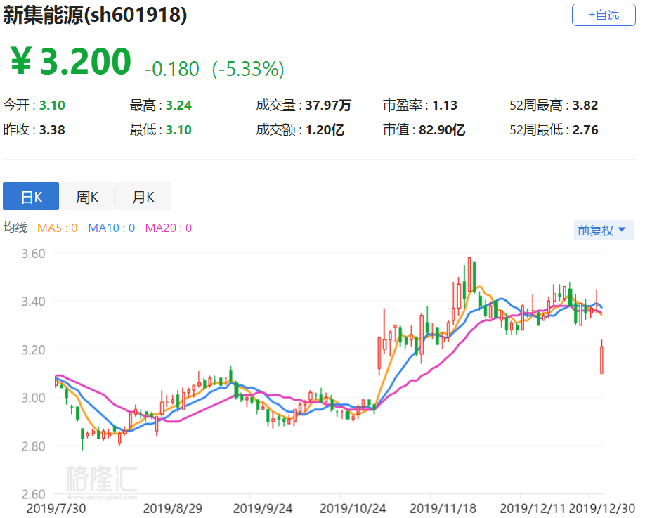This screenshot has width=645, height=518.
Task: Click the tallest candlestick peaking near 3.60
Action: [469, 273]
